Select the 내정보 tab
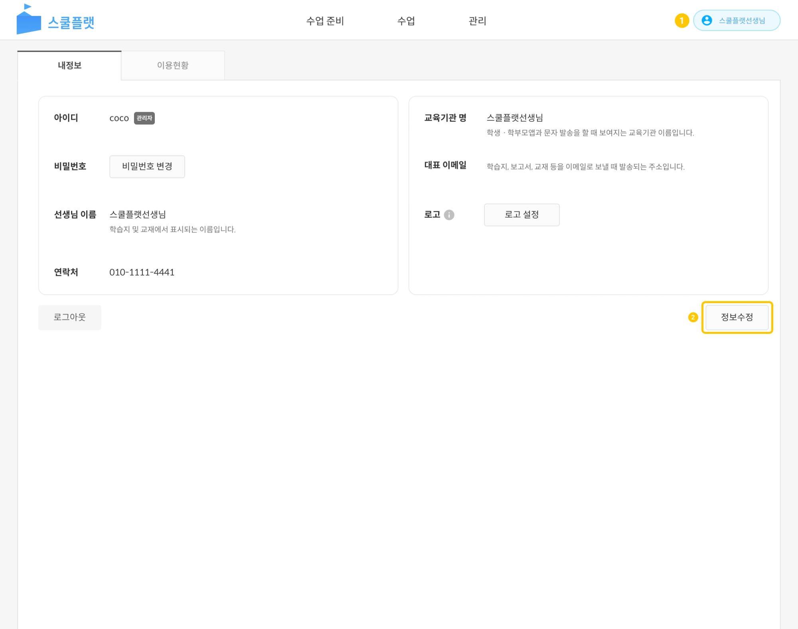 (x=69, y=65)
